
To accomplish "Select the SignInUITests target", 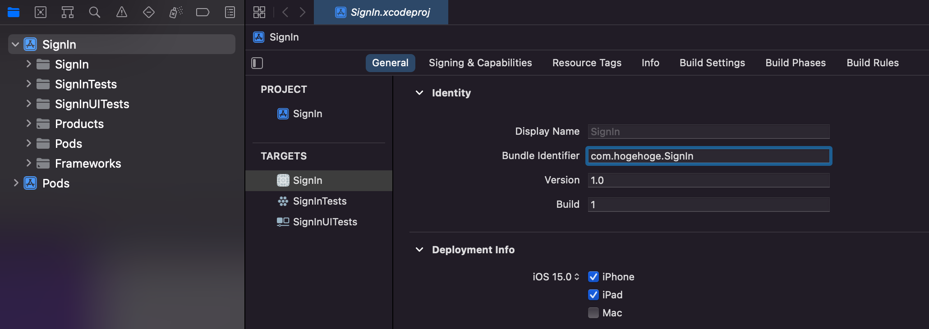I will (325, 222).
